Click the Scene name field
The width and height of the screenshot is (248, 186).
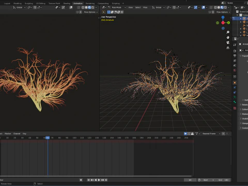click(235, 3)
